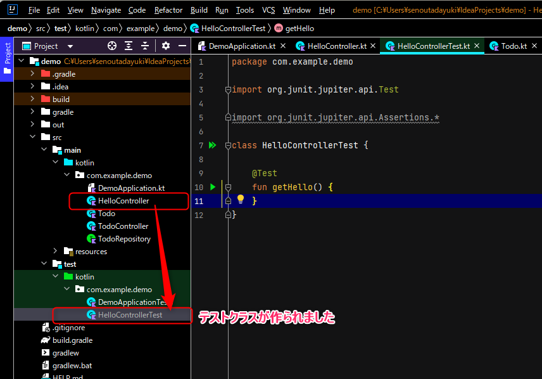Open the Code menu
The image size is (542, 379).
137,10
